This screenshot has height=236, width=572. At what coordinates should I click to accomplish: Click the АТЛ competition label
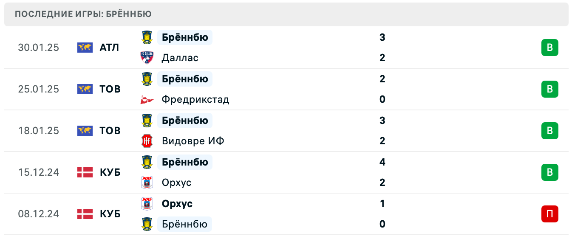click(x=109, y=48)
